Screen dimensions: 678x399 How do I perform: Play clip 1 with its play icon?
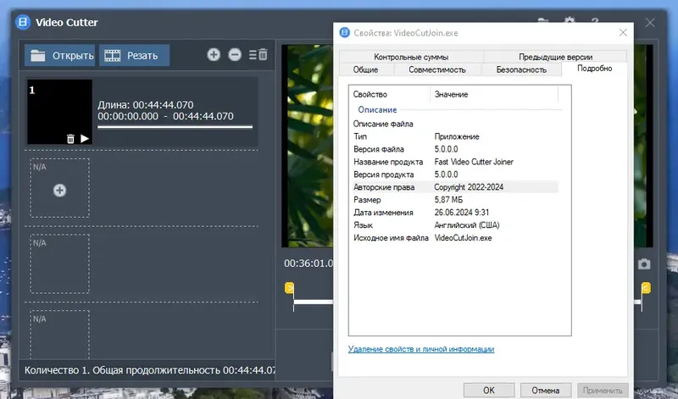tap(85, 139)
